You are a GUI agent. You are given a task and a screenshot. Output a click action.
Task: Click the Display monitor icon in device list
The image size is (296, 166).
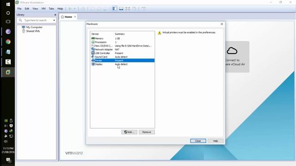tap(93, 64)
